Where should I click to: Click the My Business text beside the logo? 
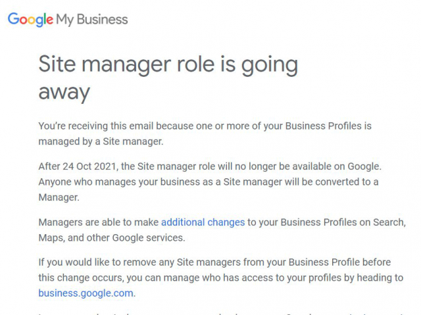pyautogui.click(x=92, y=19)
